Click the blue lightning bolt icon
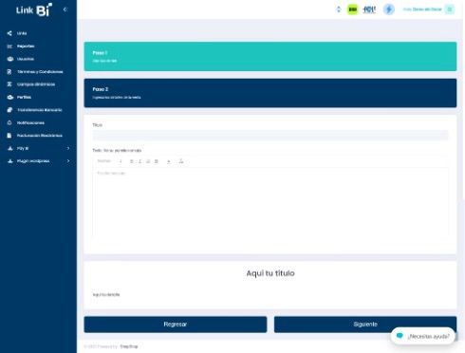Viewport: 465px width, 353px height. click(389, 9)
